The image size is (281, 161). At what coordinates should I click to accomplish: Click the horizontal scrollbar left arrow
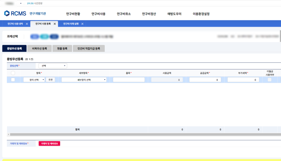pyautogui.click(x=8, y=134)
